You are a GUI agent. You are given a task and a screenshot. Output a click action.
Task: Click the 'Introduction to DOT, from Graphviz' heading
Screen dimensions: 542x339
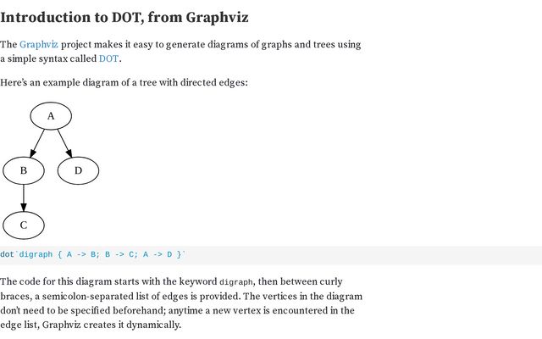point(124,17)
